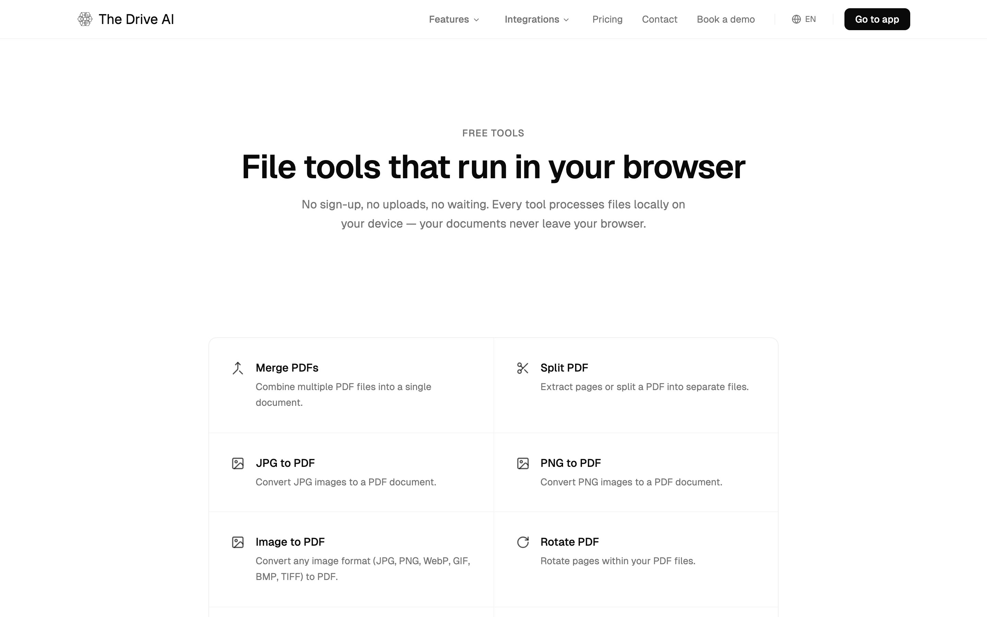Click 'Convert PNG images to a PDF document.'
Screen dimensions: 987x617
(631, 482)
